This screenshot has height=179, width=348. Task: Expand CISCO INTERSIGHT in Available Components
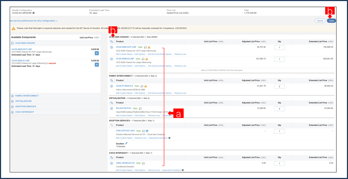[12, 112]
